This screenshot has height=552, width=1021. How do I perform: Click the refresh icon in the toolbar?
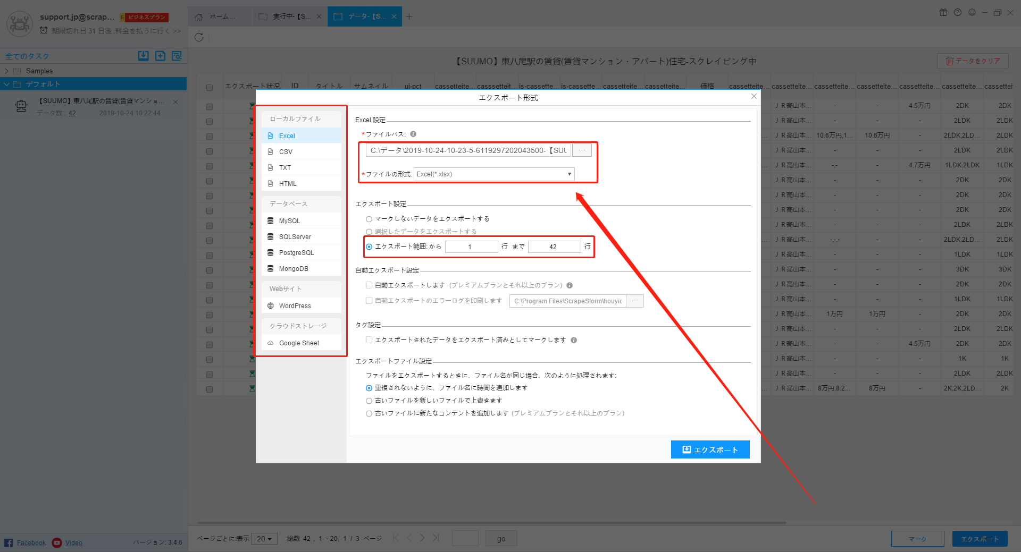click(x=199, y=37)
